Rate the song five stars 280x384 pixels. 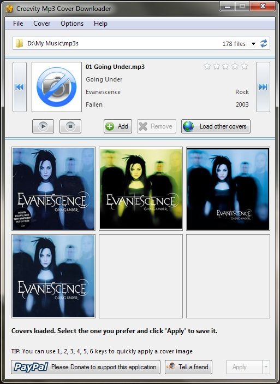pyautogui.click(x=244, y=66)
